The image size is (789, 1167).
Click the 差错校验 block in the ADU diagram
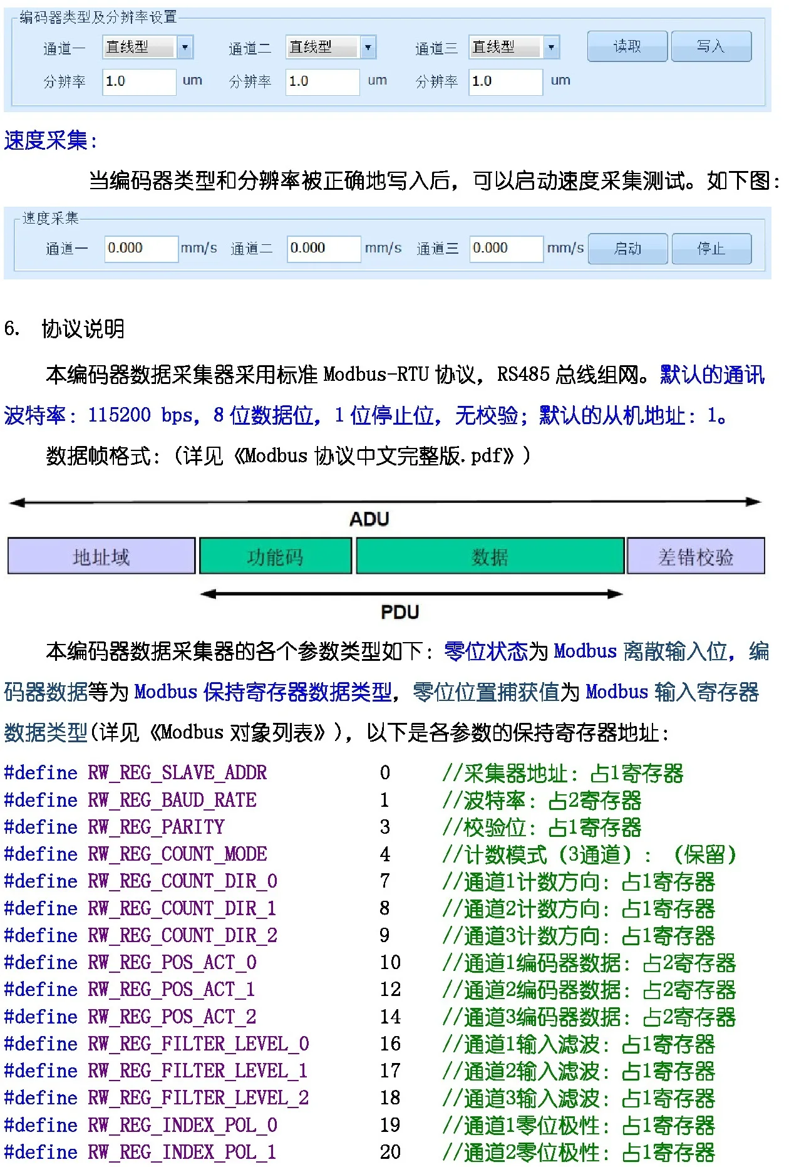(696, 556)
